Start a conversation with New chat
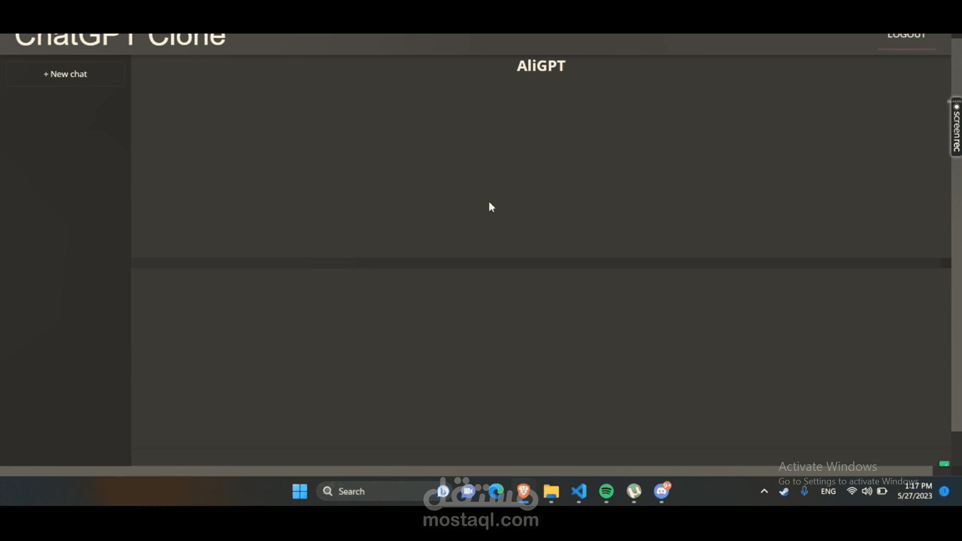Screen dimensions: 962x541 65,74
